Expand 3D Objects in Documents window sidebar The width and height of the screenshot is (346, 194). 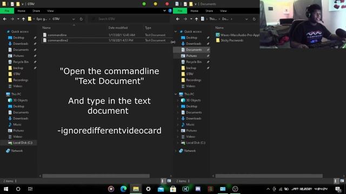pos(178,100)
